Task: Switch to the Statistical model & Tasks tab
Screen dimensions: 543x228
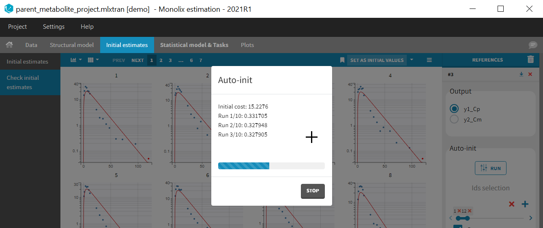Action: (194, 45)
